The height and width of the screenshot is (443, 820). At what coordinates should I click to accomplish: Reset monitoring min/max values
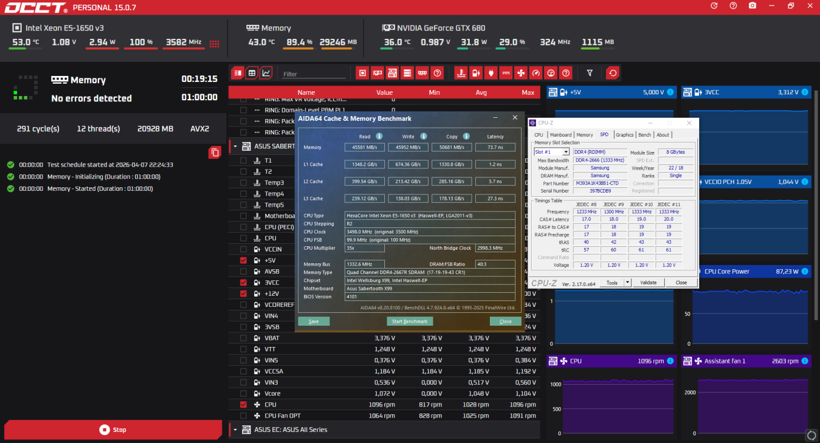tap(613, 73)
